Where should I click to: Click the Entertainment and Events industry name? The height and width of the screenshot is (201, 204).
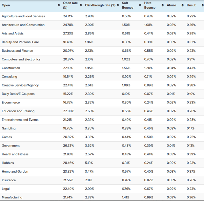pos(20,120)
